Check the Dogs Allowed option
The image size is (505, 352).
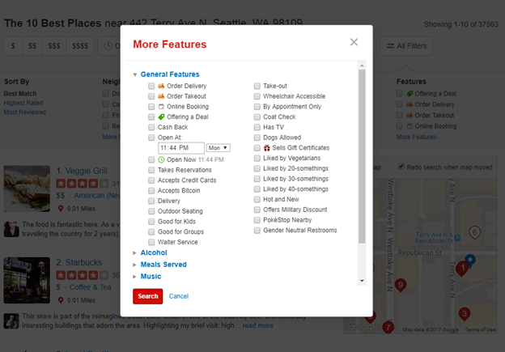(257, 138)
